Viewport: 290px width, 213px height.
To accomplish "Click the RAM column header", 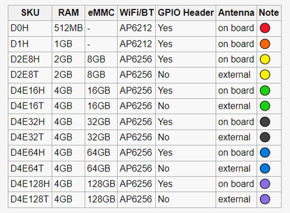I will 68,13.
